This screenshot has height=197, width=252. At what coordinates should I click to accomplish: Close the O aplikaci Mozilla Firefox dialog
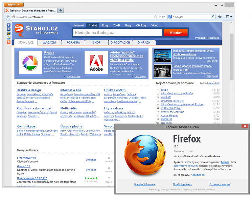[245, 126]
